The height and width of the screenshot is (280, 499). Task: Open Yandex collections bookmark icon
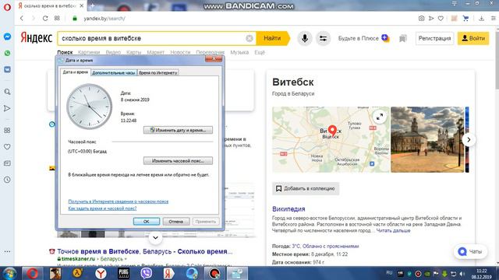pos(403,38)
